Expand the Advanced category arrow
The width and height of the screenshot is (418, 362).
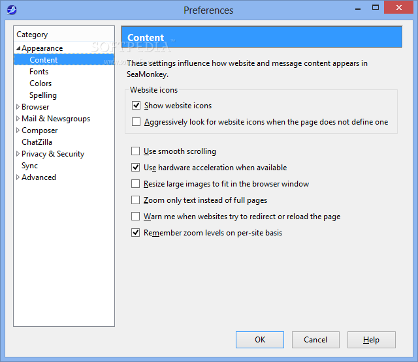(18, 177)
